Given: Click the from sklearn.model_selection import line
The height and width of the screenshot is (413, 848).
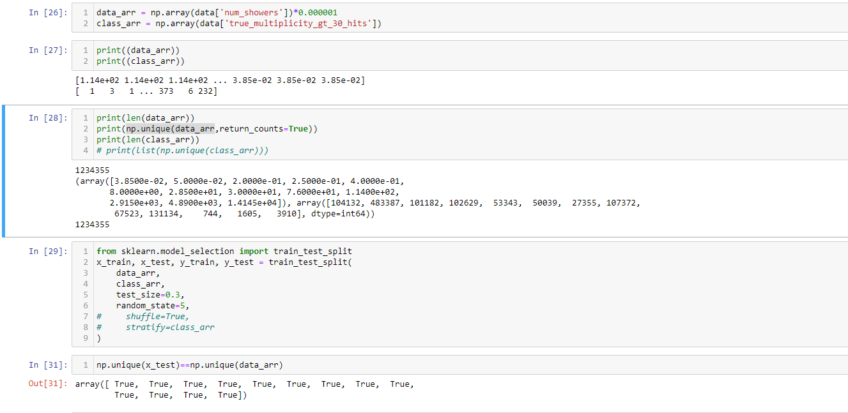Looking at the screenshot, I should 224,251.
